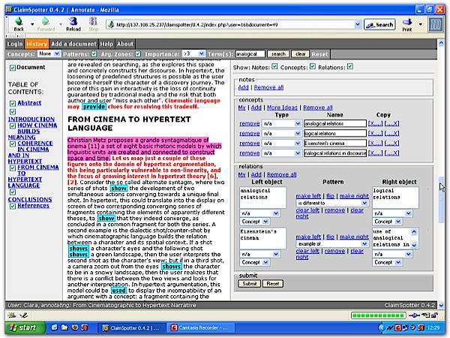Click More Ideas link under concepts
Viewport: 450px width, 338px height.
282,107
